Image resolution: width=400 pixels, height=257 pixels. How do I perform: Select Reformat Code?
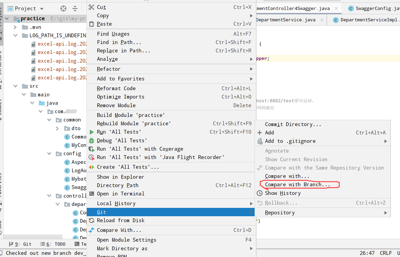point(171,88)
